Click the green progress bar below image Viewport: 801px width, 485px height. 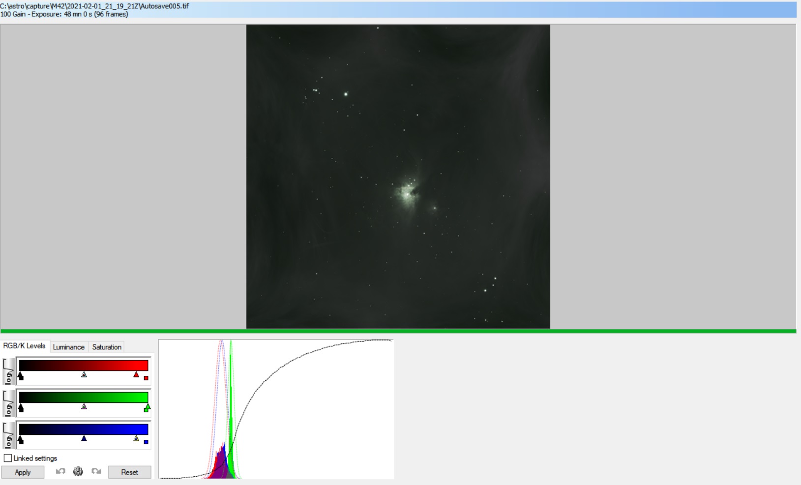(398, 331)
